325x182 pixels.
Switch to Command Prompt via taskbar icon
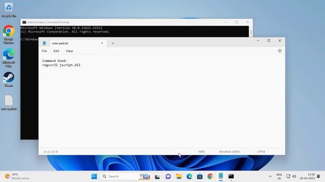231,176
